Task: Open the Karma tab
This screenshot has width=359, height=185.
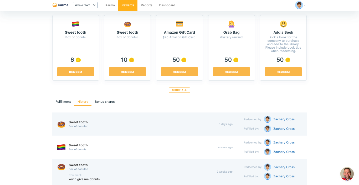Action: (x=110, y=5)
